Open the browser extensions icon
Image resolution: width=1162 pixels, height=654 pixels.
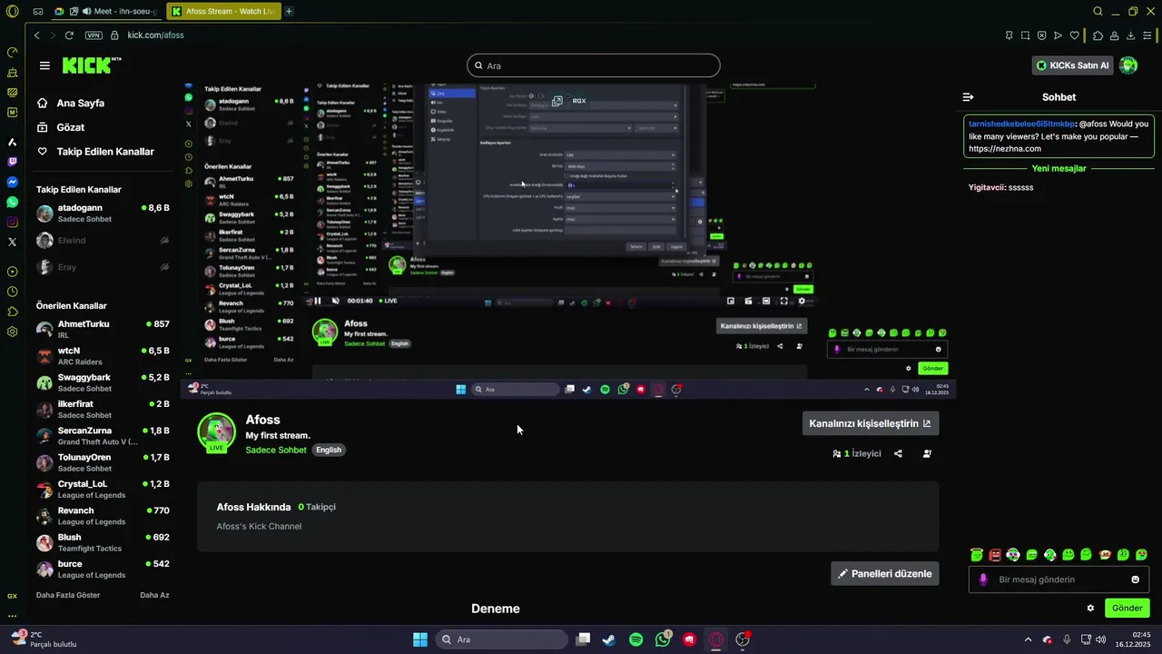tap(1098, 35)
